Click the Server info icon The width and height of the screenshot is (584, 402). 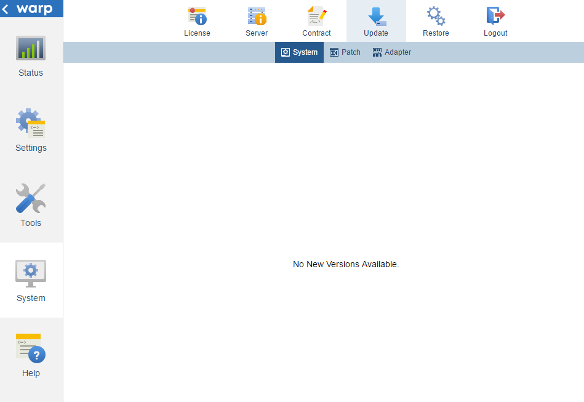[257, 15]
